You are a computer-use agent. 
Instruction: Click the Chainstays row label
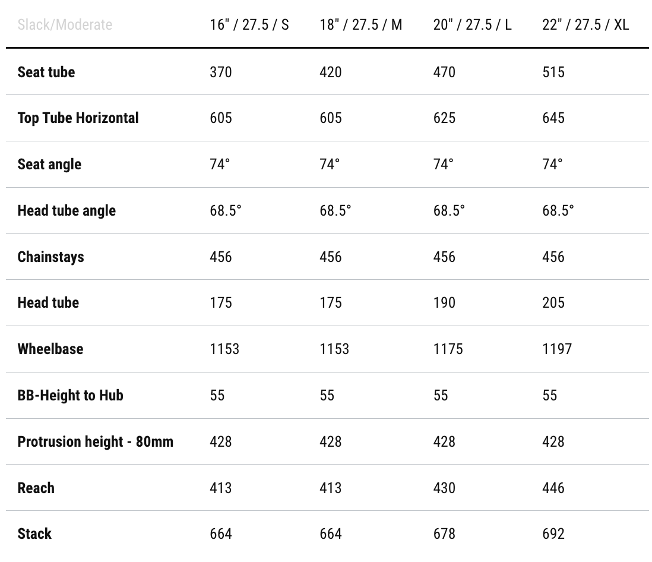point(50,257)
